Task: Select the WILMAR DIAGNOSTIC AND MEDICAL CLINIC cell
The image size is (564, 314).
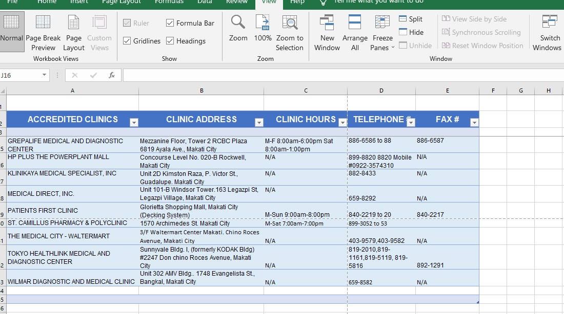Action: pos(72,278)
